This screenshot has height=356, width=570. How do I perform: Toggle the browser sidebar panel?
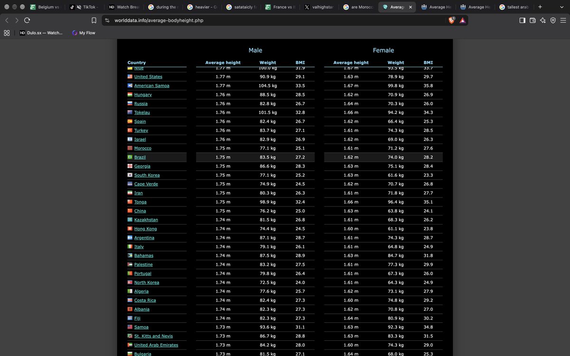point(522,20)
